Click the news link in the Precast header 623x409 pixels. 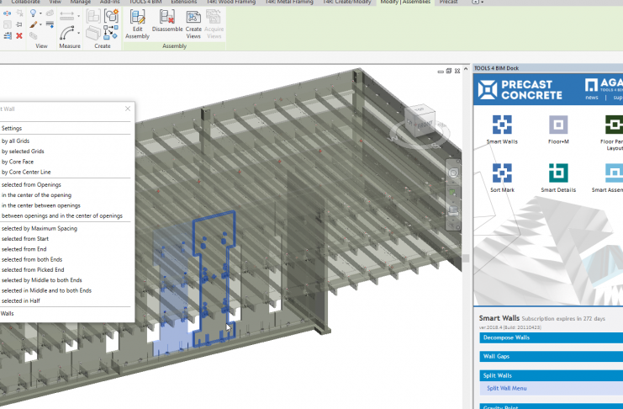point(592,98)
